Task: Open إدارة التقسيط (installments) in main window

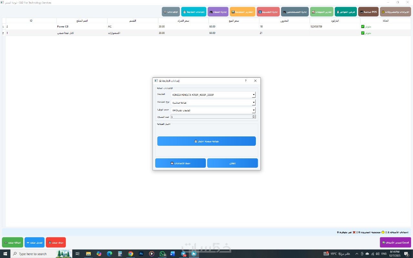Action: pos(268,12)
